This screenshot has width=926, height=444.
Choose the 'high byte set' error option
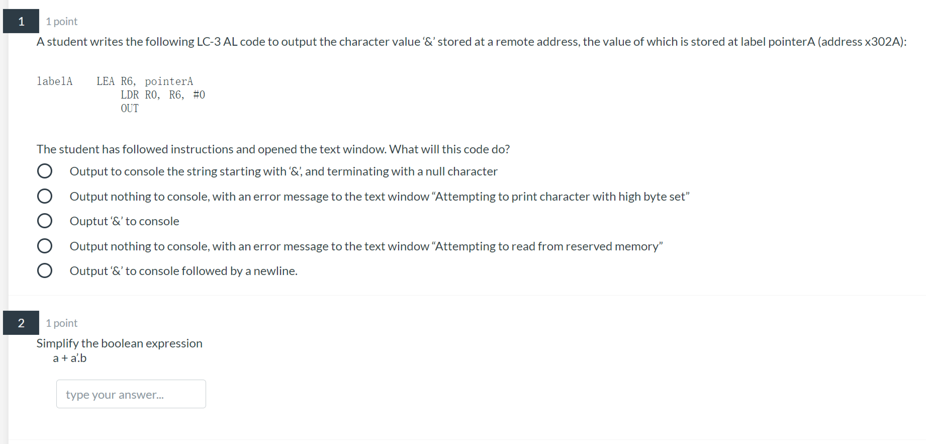click(x=45, y=196)
